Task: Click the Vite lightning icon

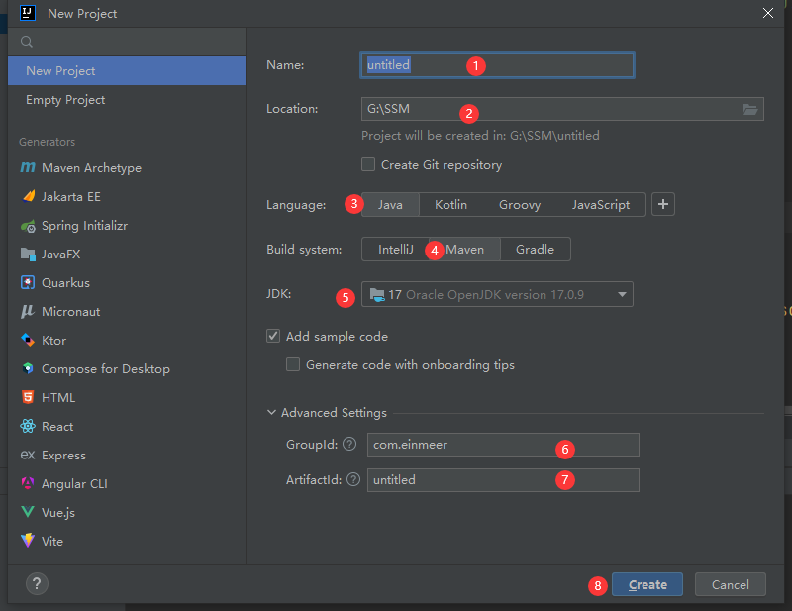Action: click(28, 541)
